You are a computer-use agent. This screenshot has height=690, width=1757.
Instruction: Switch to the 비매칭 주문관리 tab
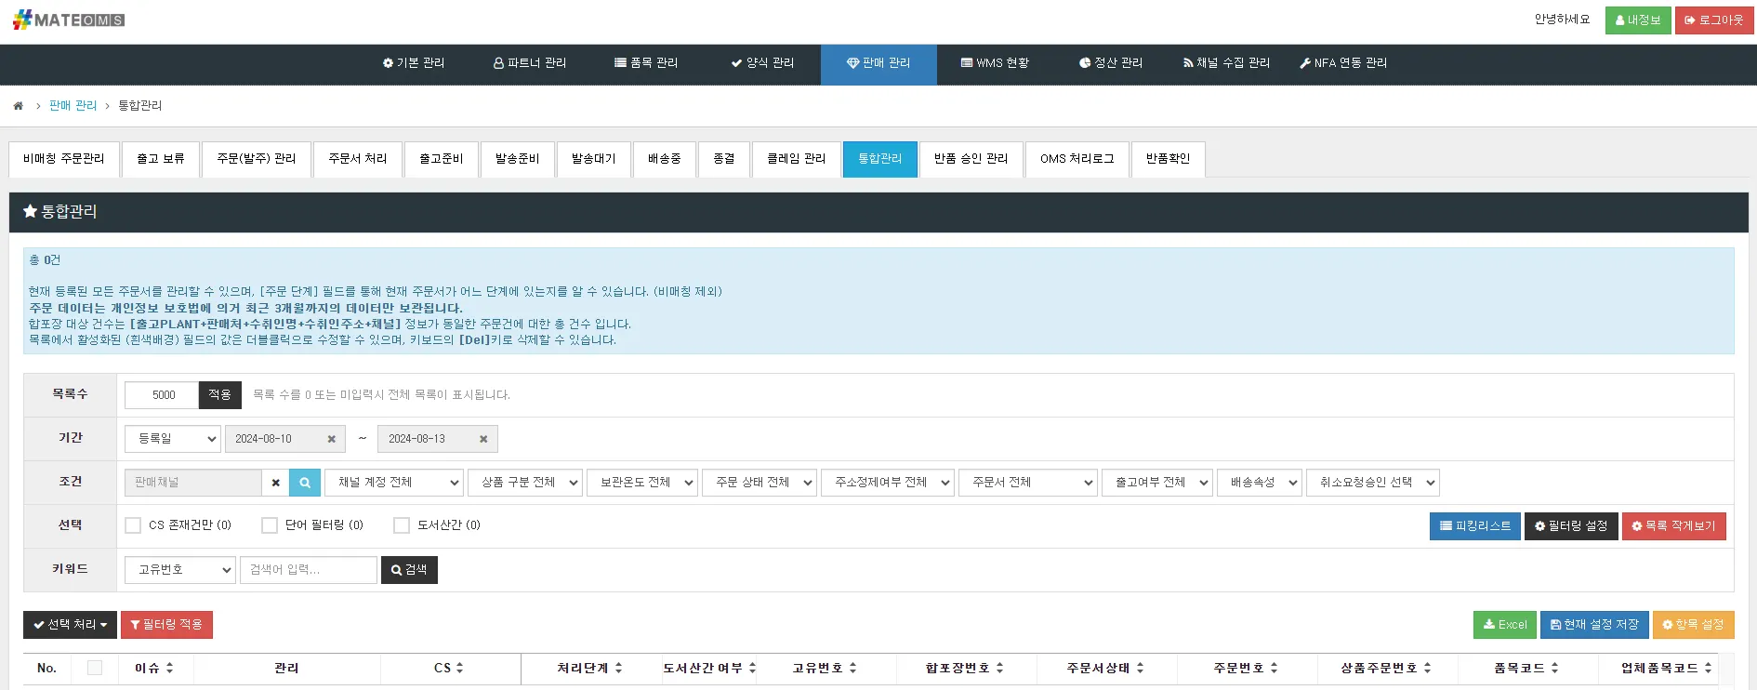(x=64, y=159)
